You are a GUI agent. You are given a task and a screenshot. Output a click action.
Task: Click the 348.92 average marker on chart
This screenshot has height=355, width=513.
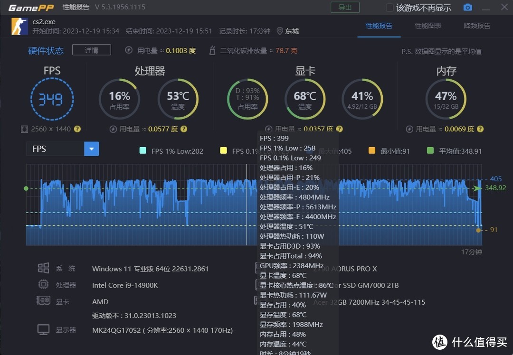[x=495, y=188]
